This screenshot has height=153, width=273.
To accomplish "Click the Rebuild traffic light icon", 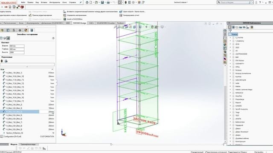I will click(x=126, y=3).
